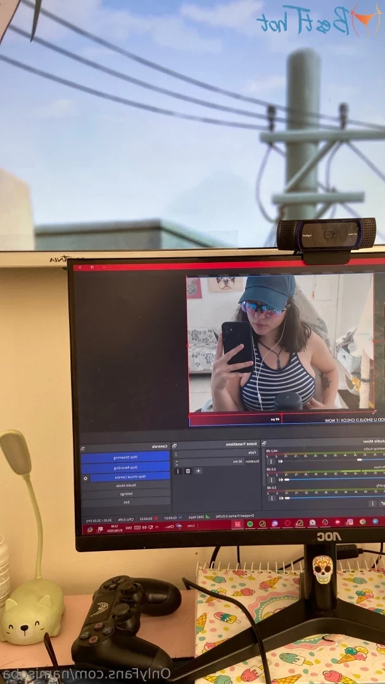Click the volume icon in the system tray
The height and width of the screenshot is (684, 385).
click(x=144, y=527)
